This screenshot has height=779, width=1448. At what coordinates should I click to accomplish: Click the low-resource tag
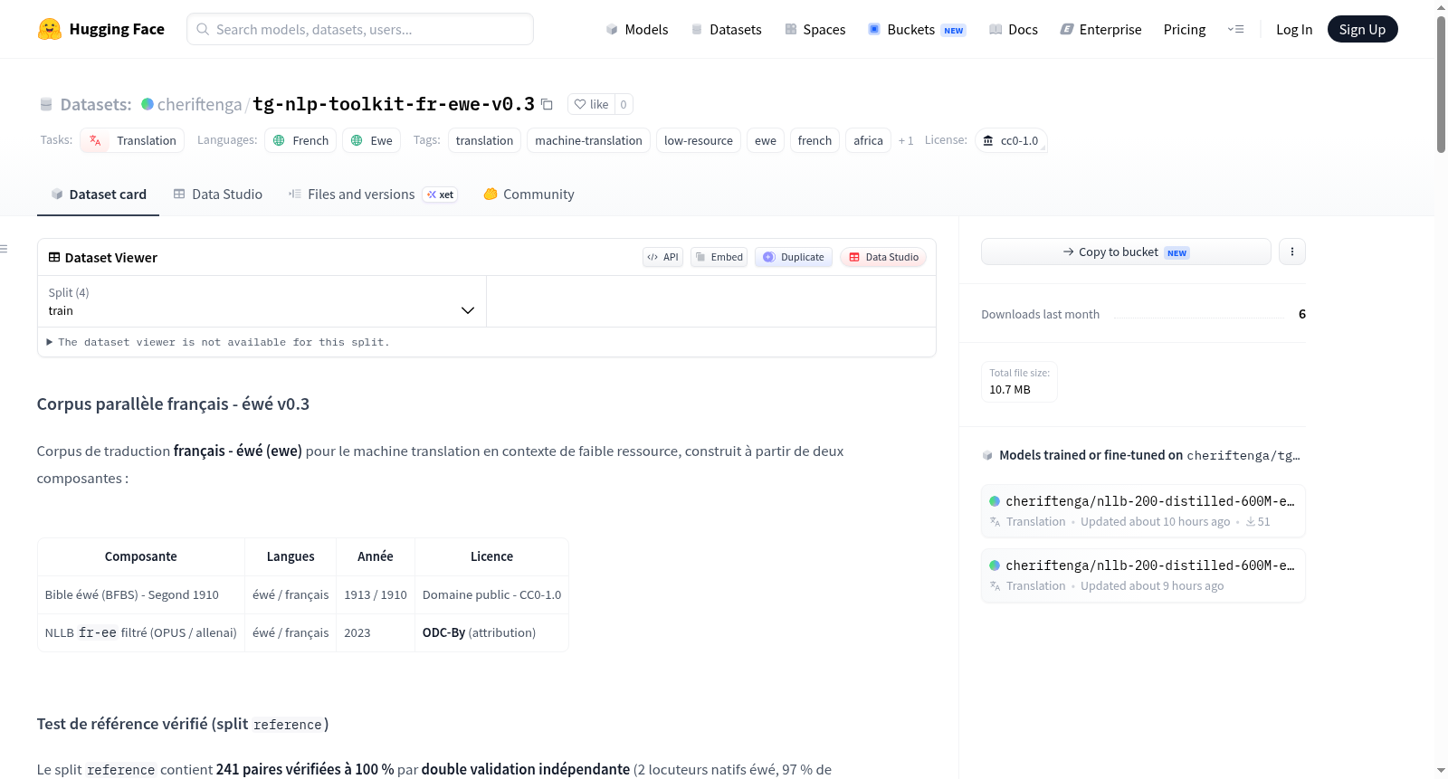click(x=699, y=140)
